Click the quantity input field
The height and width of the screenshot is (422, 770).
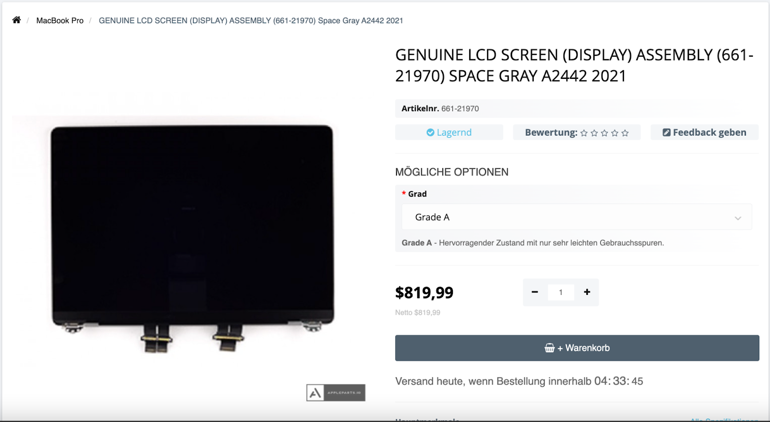tap(561, 292)
